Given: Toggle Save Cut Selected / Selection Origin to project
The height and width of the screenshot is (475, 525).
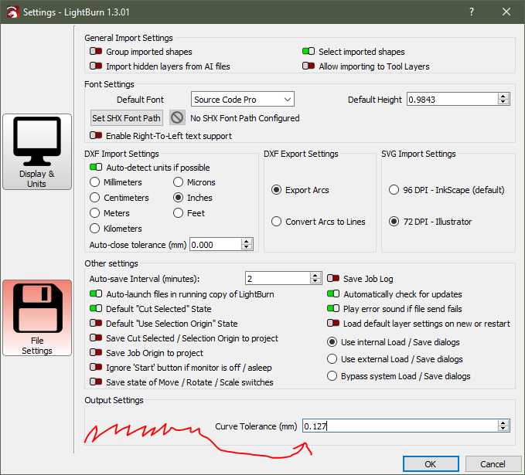Looking at the screenshot, I should point(96,338).
